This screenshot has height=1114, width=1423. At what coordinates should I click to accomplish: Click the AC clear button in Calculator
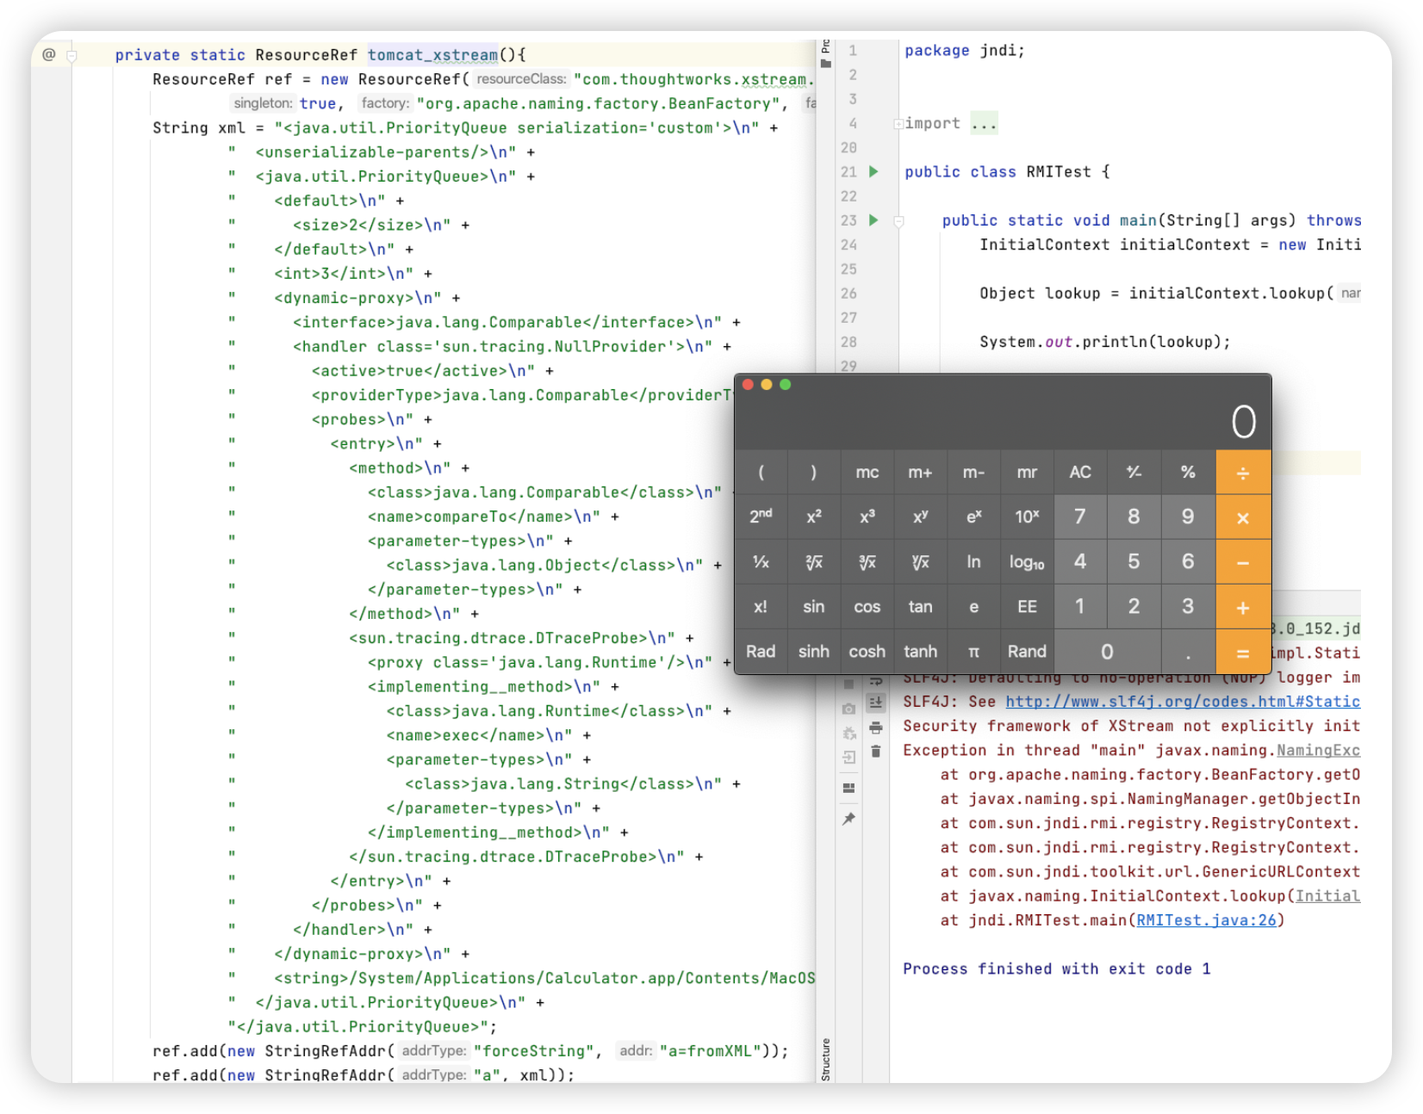tap(1080, 472)
